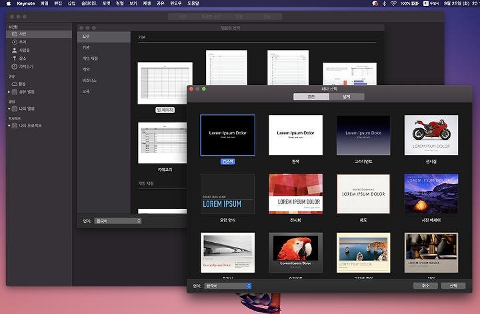The height and width of the screenshot is (314, 480).
Task: Open the 슬라이드 menu
Action: coord(89,3)
